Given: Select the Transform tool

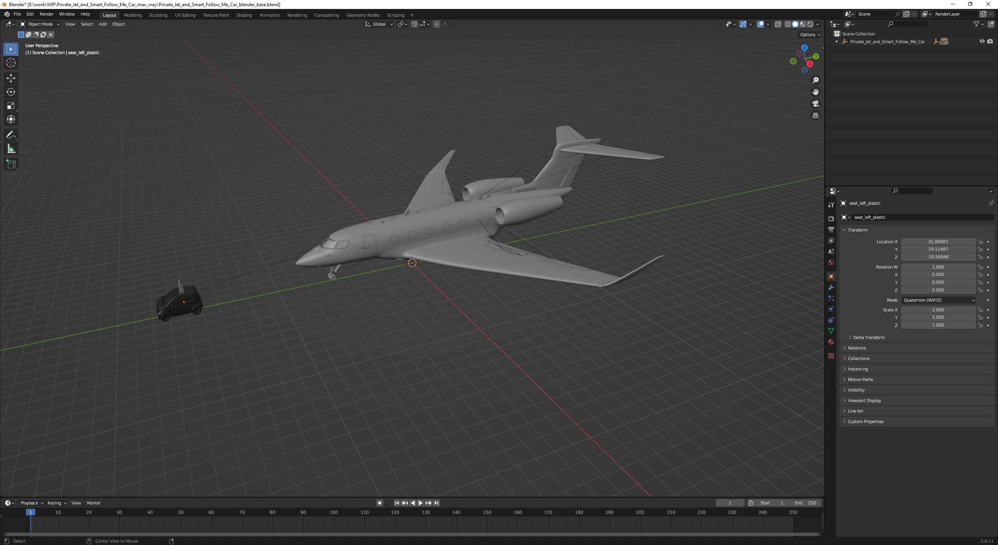Looking at the screenshot, I should pyautogui.click(x=11, y=119).
